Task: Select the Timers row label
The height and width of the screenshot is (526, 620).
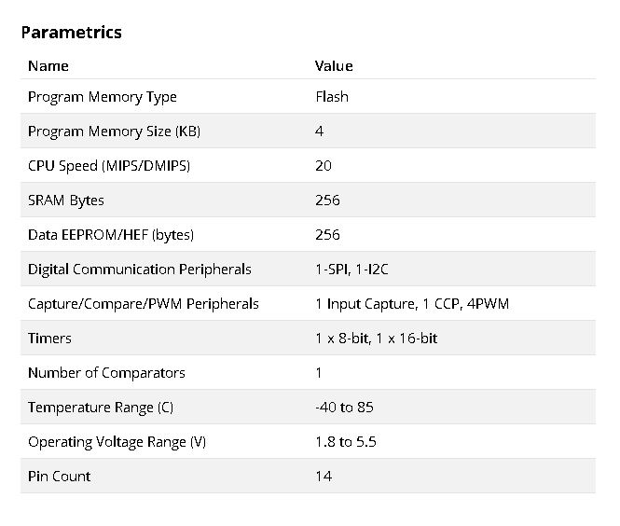Action: tap(49, 339)
